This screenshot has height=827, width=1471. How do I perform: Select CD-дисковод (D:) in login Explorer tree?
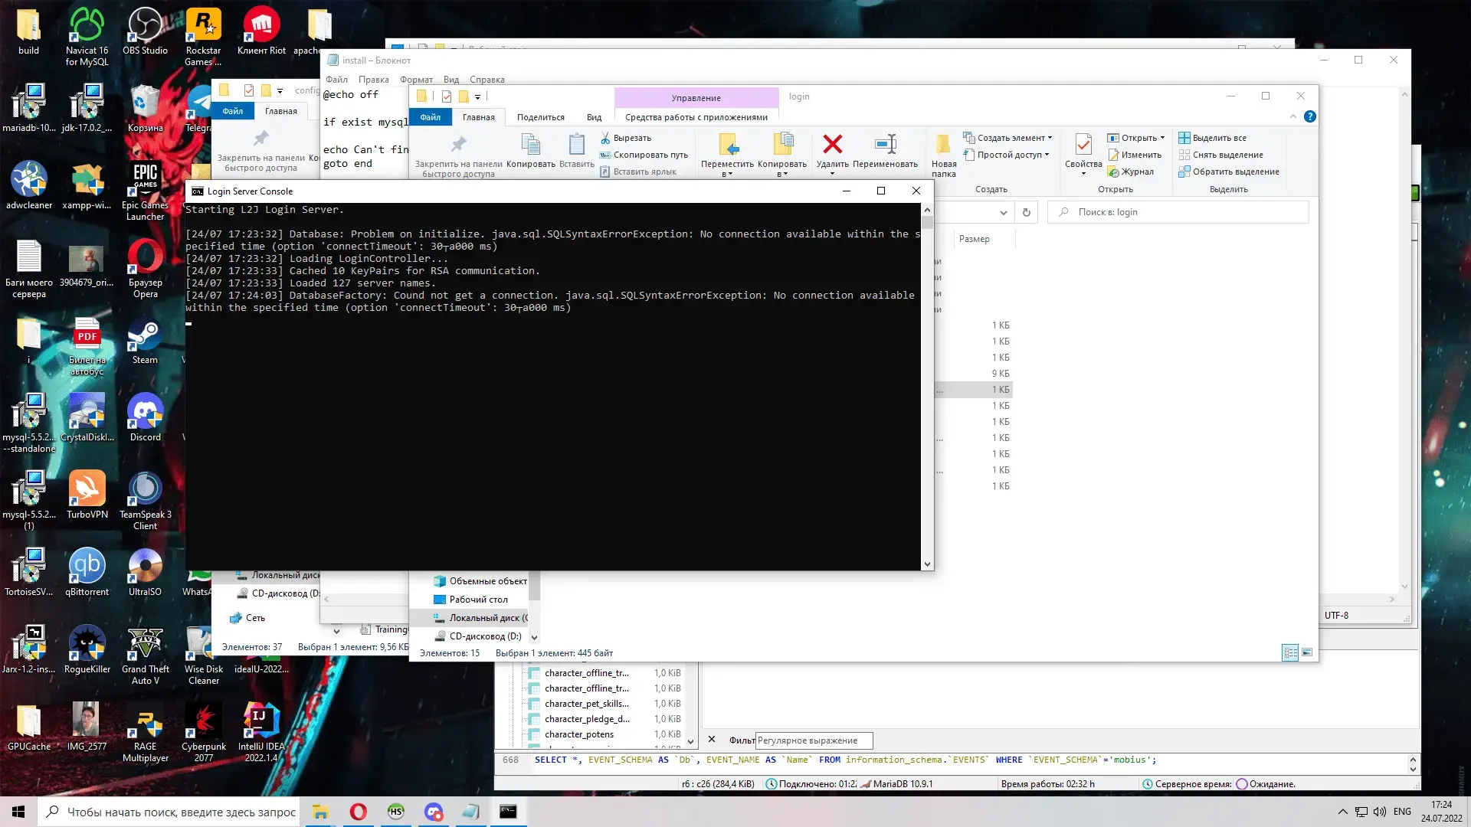477,636
